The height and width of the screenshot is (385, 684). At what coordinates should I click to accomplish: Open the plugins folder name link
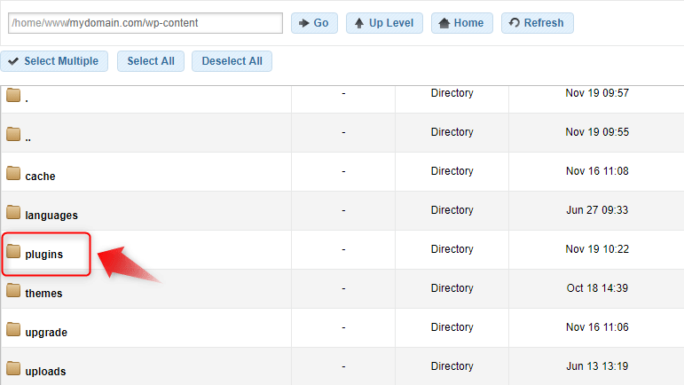[43, 255]
